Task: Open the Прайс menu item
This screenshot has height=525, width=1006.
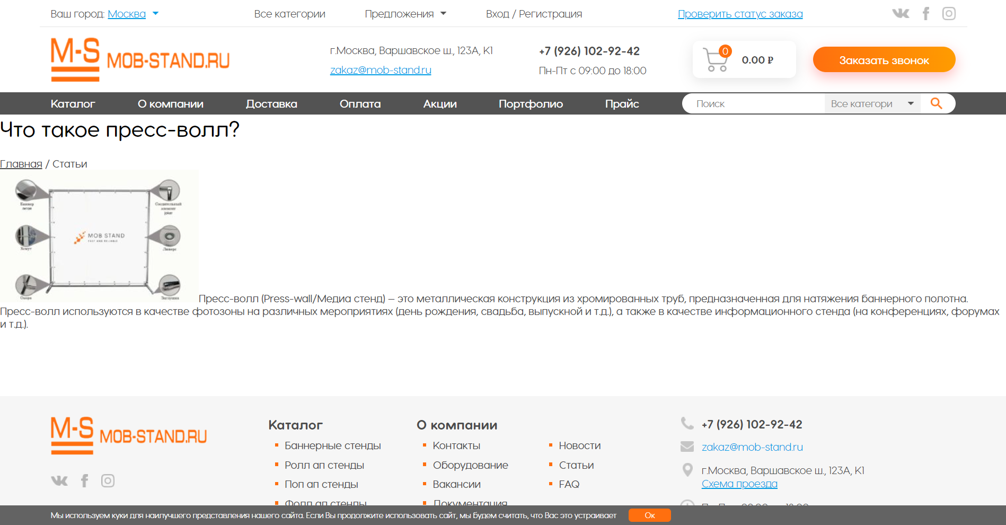Action: click(622, 104)
